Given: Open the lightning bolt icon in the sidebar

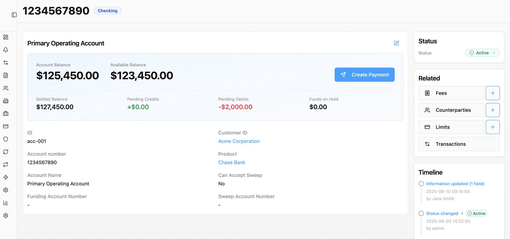Looking at the screenshot, I should pyautogui.click(x=6, y=177).
